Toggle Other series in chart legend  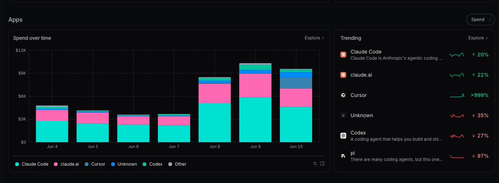pyautogui.click(x=177, y=164)
